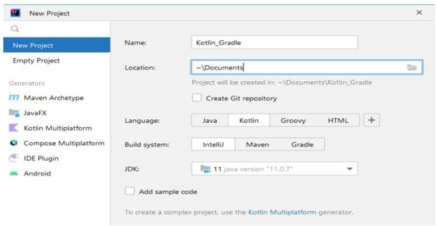Open the JDK version dropdown
Image resolution: width=437 pixels, height=226 pixels.
coord(274,169)
